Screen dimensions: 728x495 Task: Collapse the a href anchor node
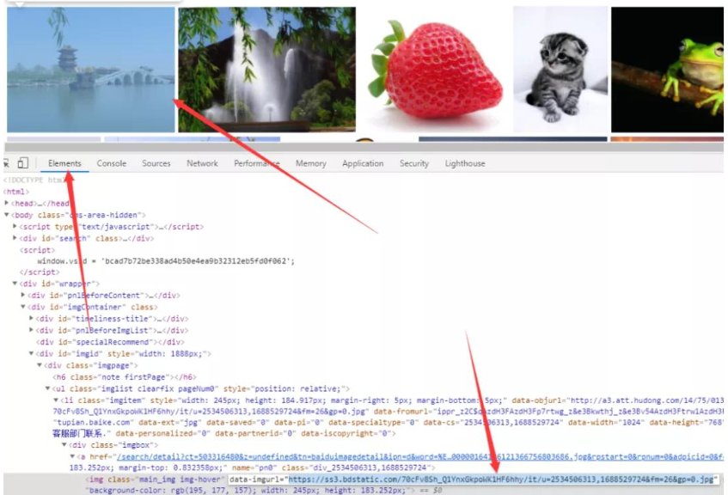click(72, 456)
